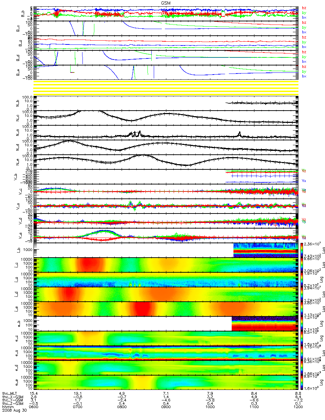Select the B_e axis label
Viewport: 325px width, 420px height.
(x=19, y=72)
